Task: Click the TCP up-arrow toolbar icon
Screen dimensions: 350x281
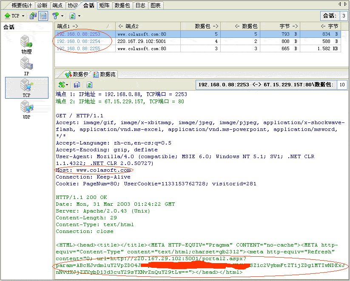Action: point(8,16)
